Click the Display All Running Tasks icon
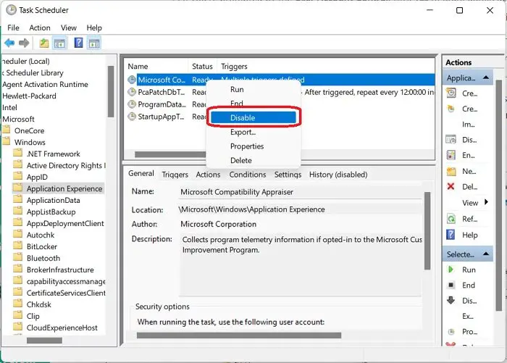Image resolution: width=507 pixels, height=363 pixels. [451, 140]
